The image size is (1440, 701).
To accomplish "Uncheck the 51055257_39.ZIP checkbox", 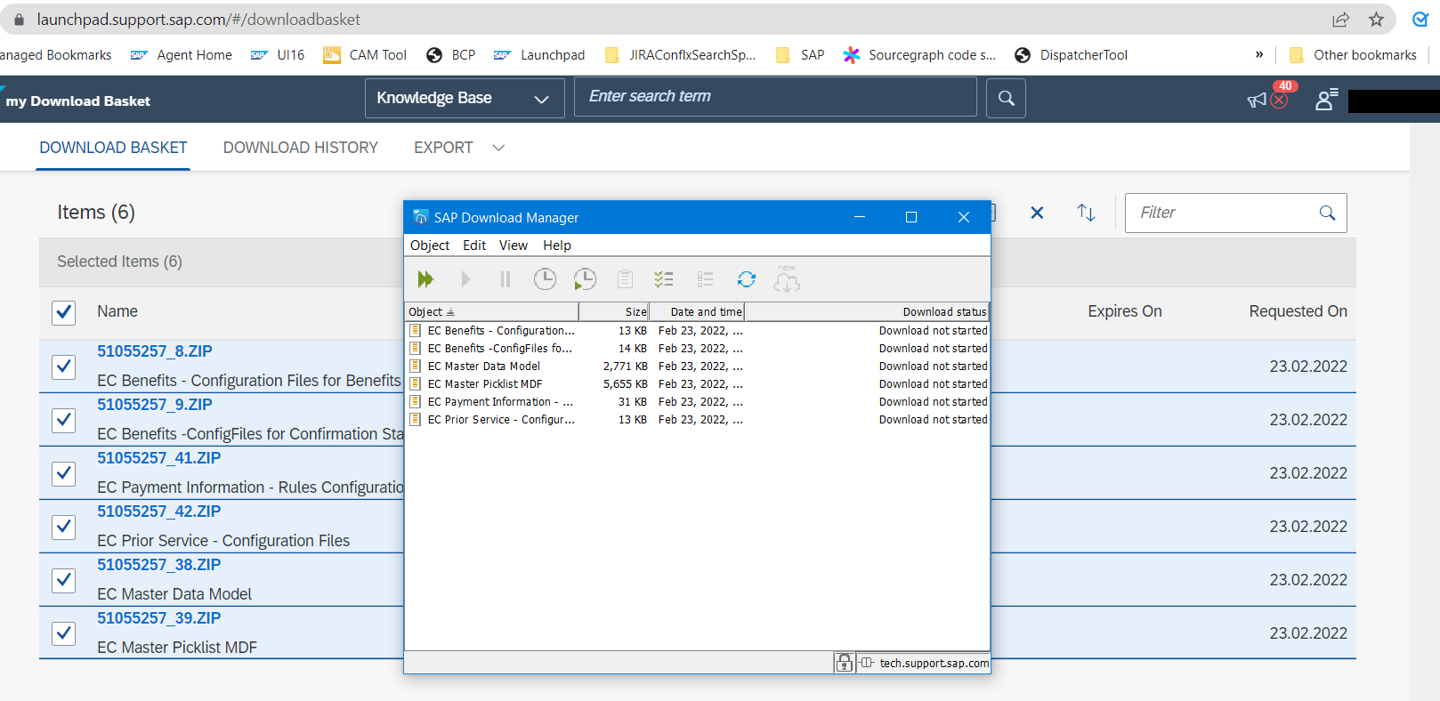I will coord(64,633).
